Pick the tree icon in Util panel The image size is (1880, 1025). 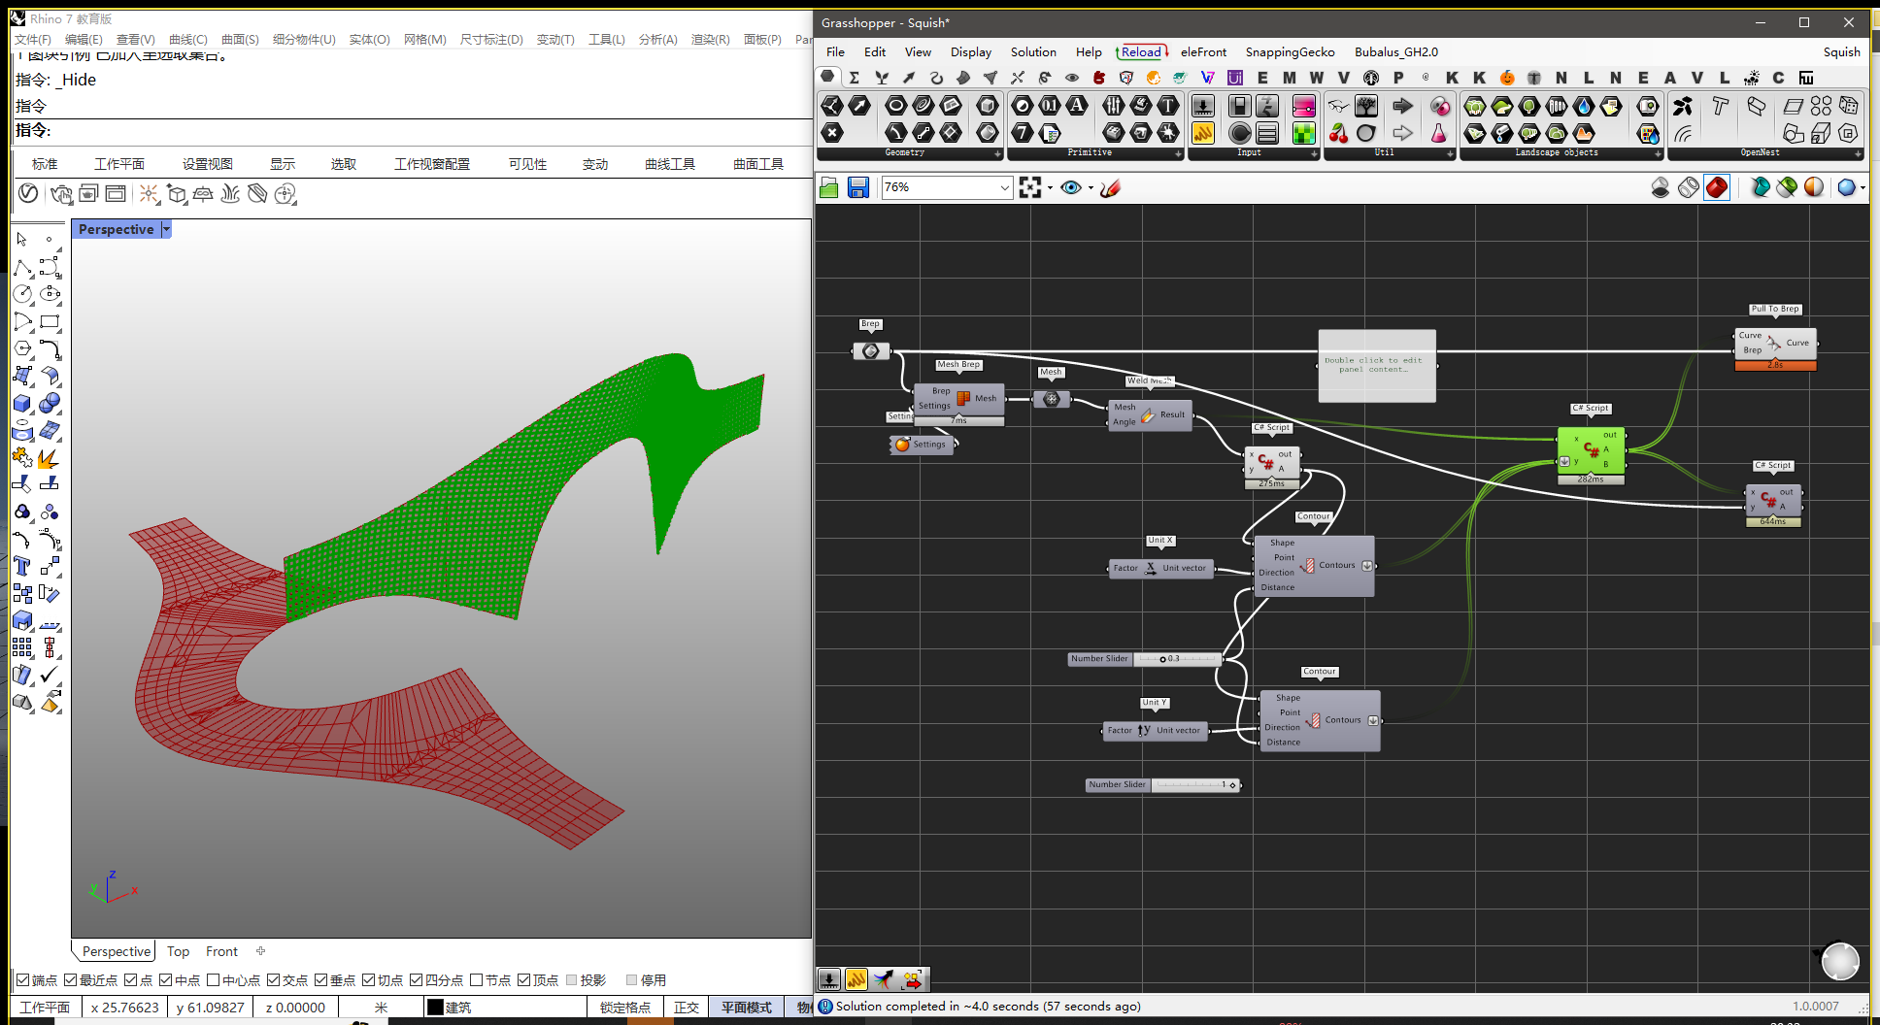1366,106
